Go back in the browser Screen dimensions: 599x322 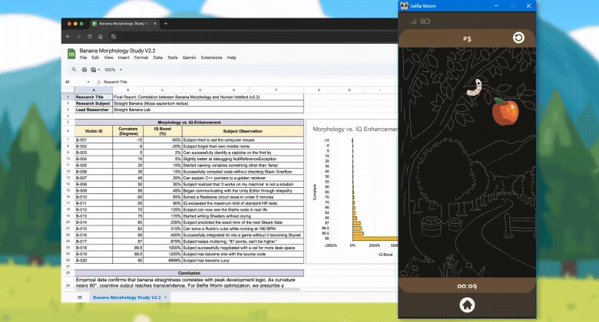coord(68,37)
